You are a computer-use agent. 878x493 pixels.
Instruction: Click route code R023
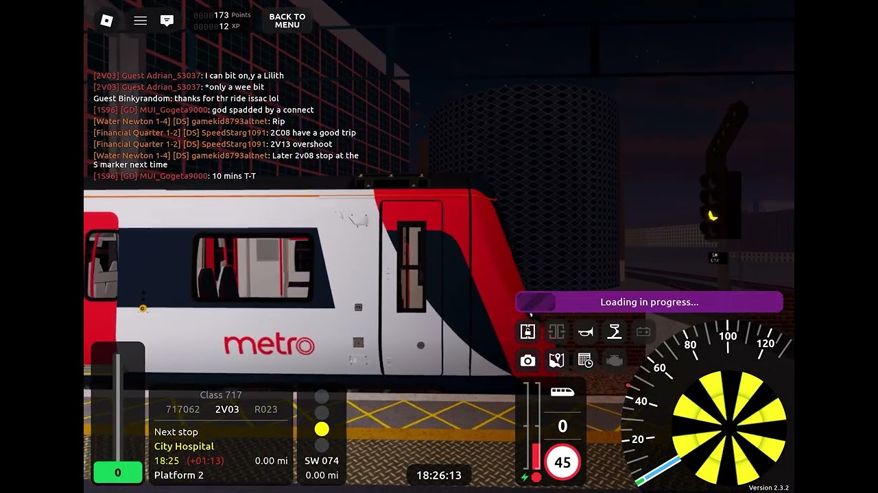(x=266, y=409)
